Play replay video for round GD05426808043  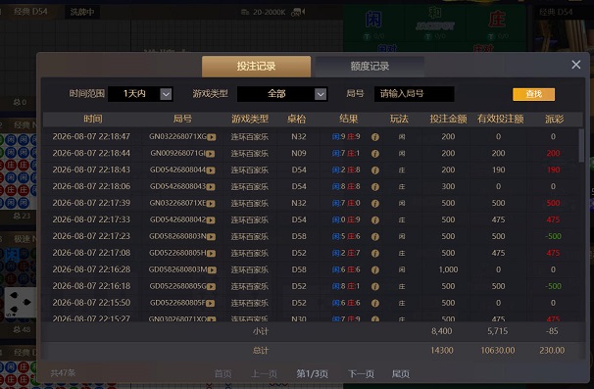point(211,187)
